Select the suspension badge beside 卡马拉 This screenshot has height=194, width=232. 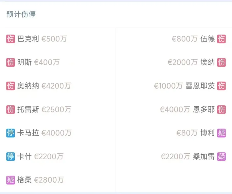tap(10, 133)
